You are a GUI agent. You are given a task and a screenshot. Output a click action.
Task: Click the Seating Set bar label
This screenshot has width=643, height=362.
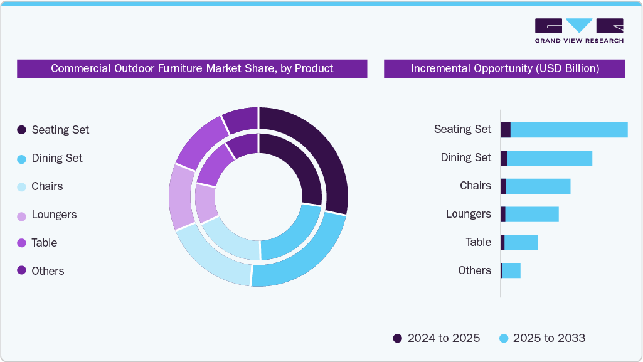click(x=463, y=129)
